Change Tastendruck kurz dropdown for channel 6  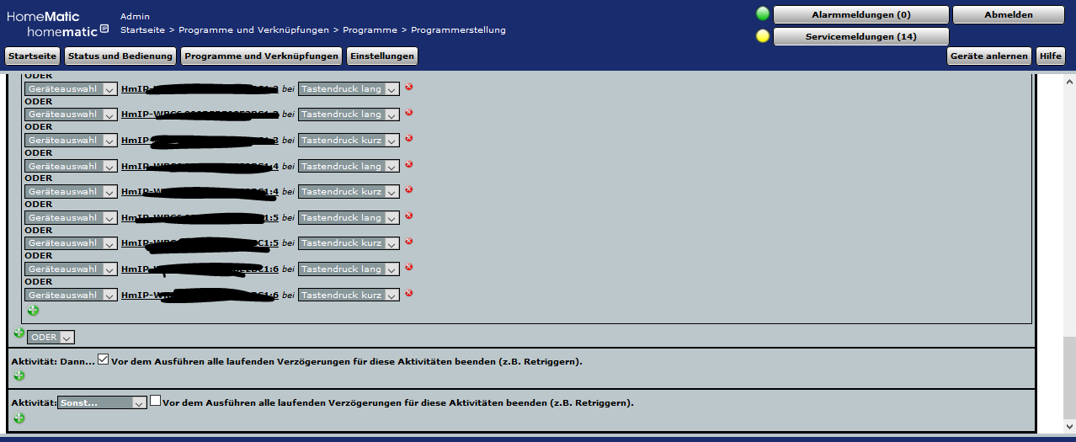click(349, 296)
